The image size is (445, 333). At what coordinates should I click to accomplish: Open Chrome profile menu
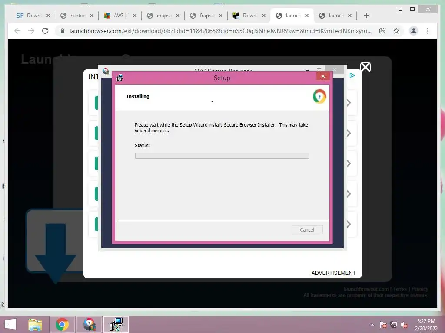(414, 31)
